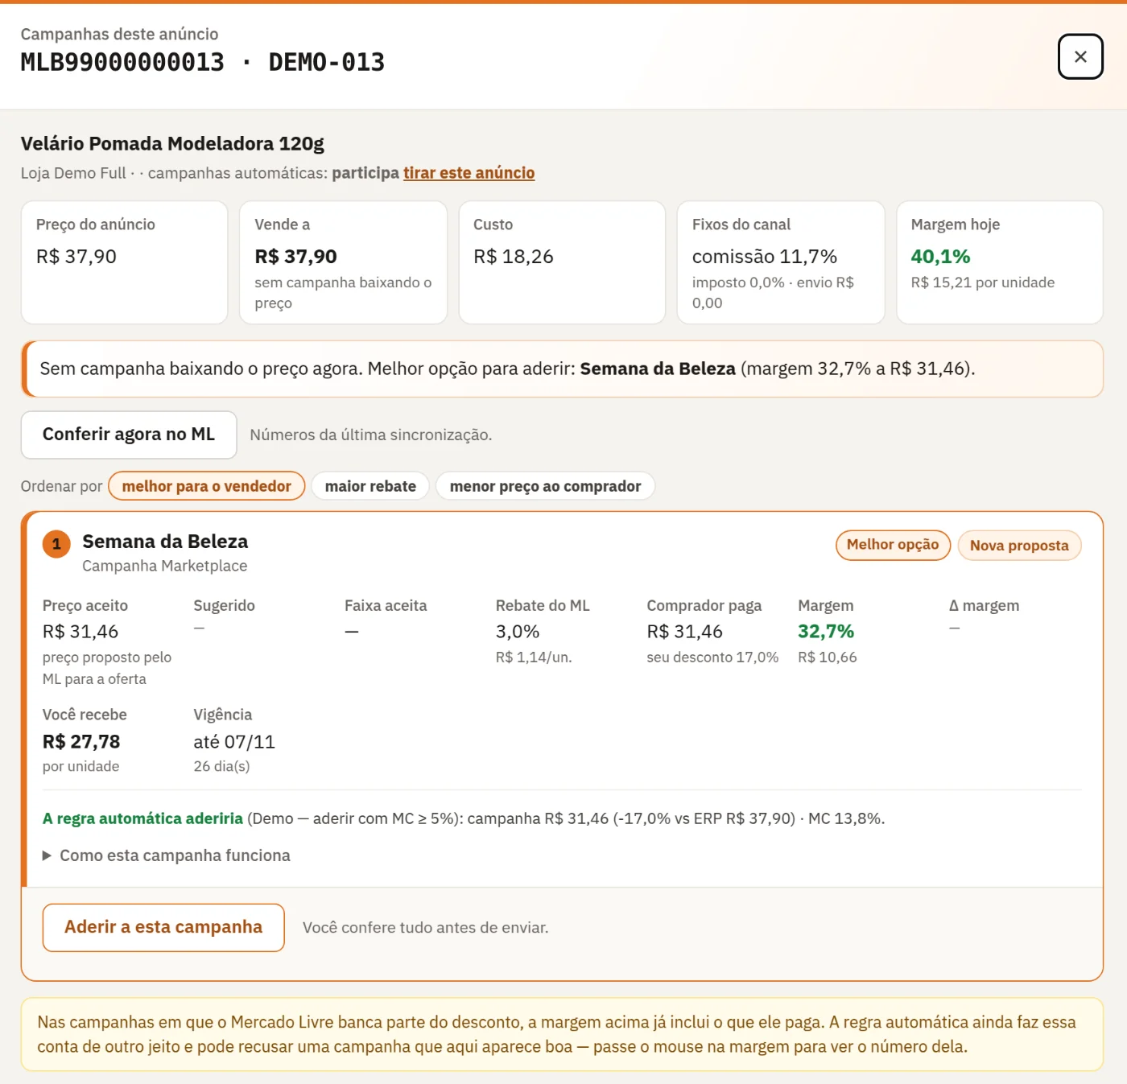Click 'Você recebe' amount R$ 27,78

pyautogui.click(x=81, y=741)
